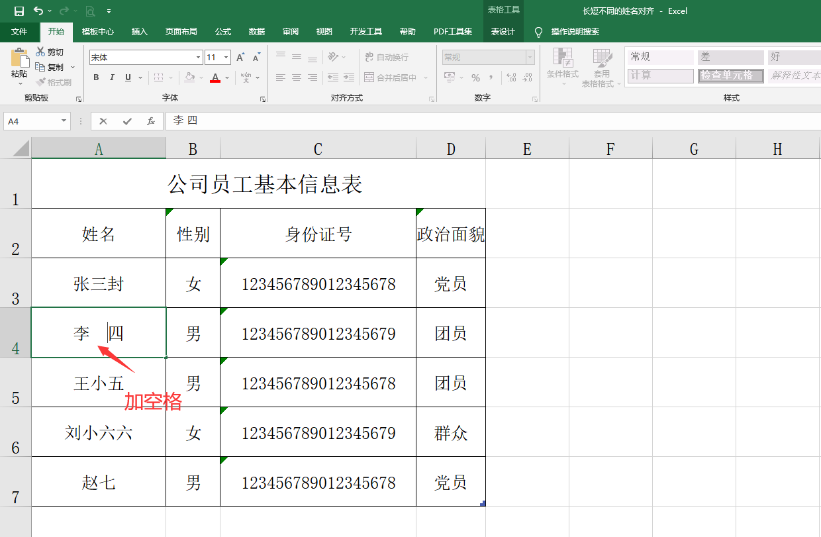Open print preview from quick access toolbar
The image size is (821, 537).
point(89,11)
